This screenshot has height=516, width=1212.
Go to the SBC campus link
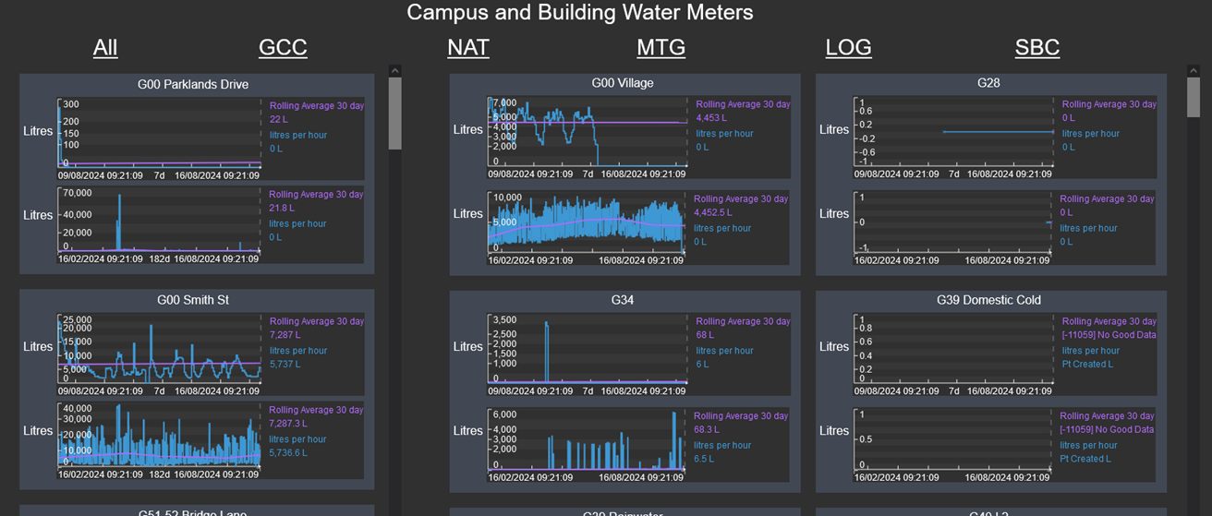pos(1036,48)
